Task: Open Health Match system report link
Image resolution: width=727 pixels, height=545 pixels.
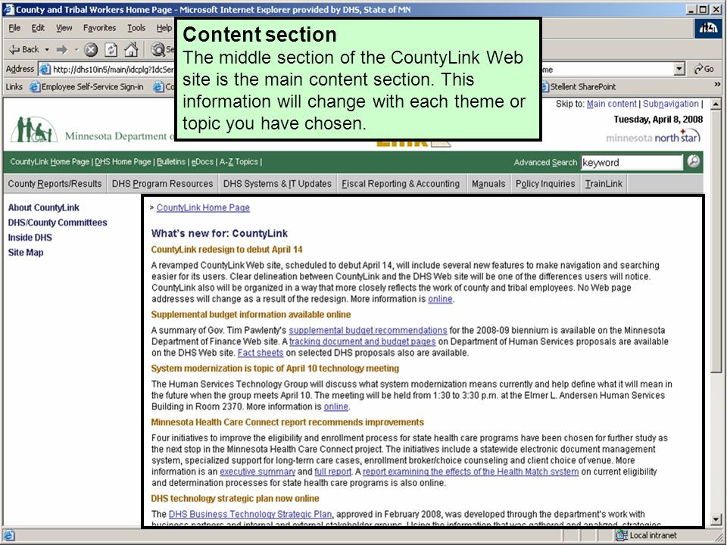Action: point(470,472)
